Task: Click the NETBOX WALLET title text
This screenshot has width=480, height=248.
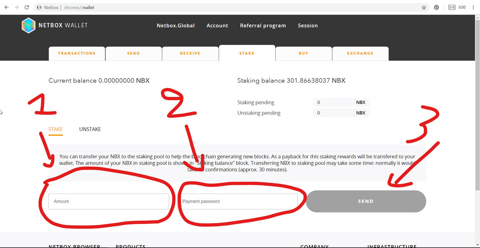Action: (x=63, y=25)
